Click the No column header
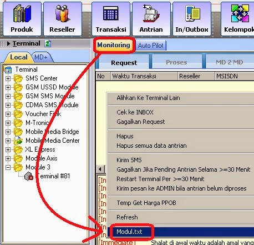Screen dimensions: 254x245 click(x=103, y=76)
